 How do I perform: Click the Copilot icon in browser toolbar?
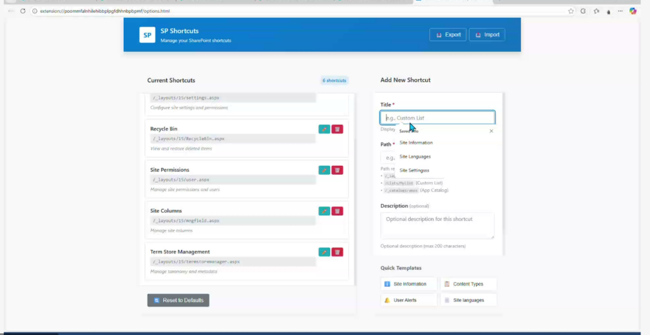click(632, 11)
